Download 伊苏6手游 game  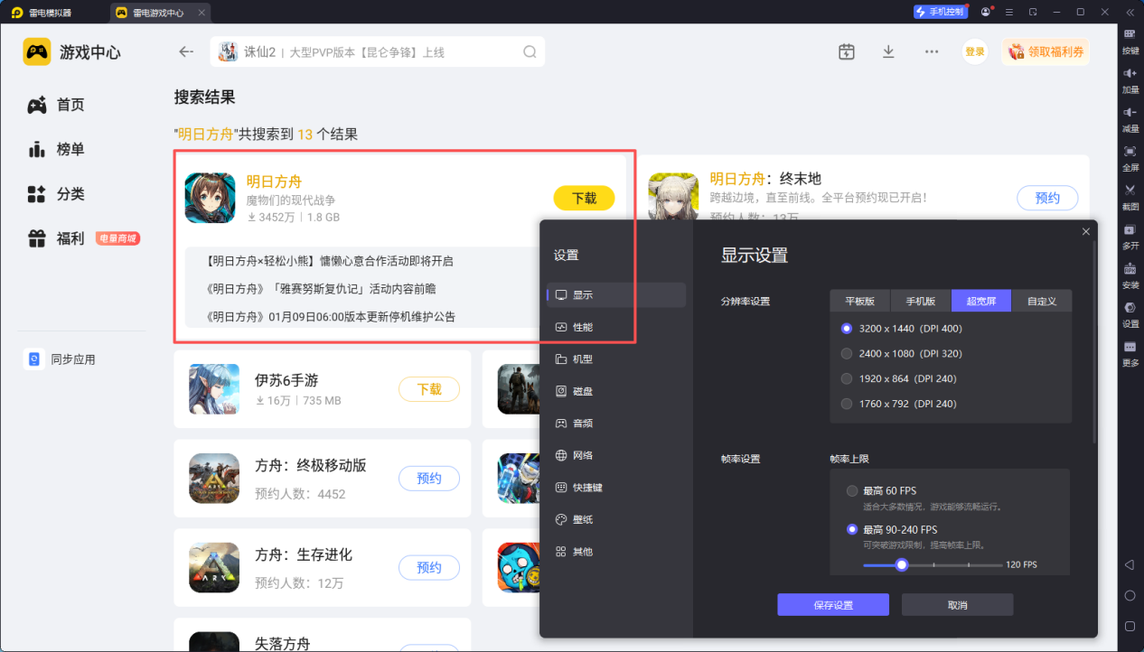(429, 389)
